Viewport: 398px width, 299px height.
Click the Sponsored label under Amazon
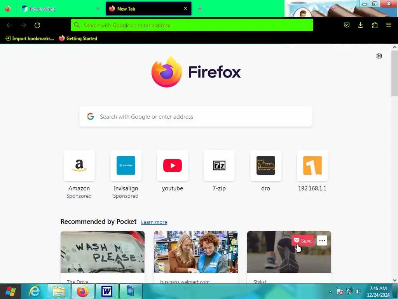[x=79, y=196]
